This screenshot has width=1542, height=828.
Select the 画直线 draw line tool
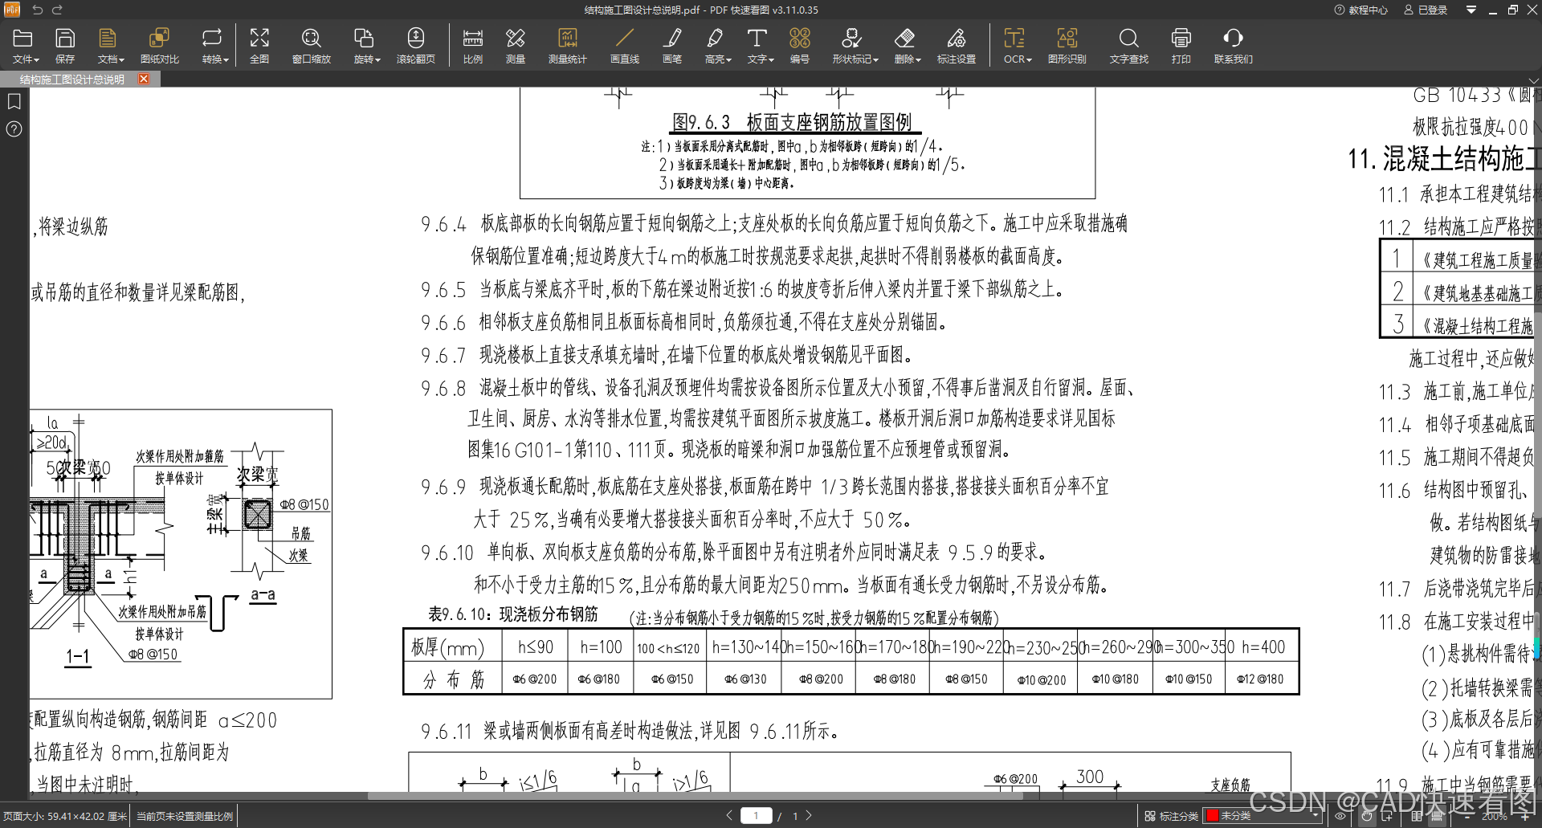pos(625,46)
